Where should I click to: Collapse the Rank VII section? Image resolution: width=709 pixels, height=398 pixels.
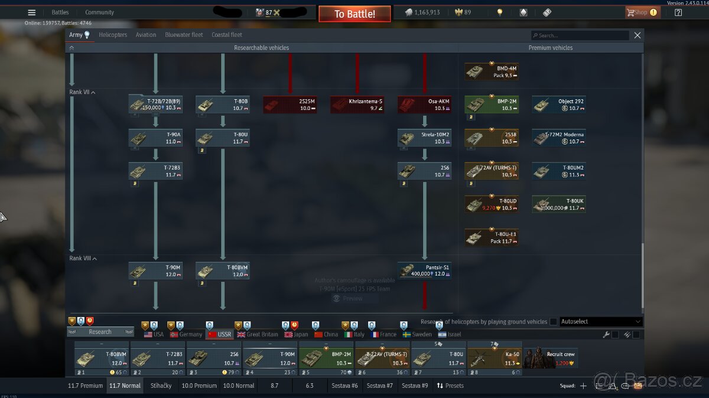click(x=83, y=93)
